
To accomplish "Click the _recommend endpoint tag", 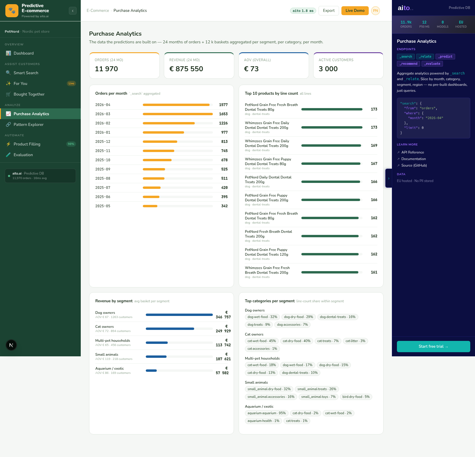I will coord(408,64).
